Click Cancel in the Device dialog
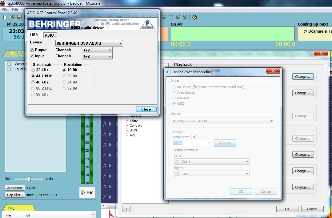The image size is (332, 218). point(266,192)
